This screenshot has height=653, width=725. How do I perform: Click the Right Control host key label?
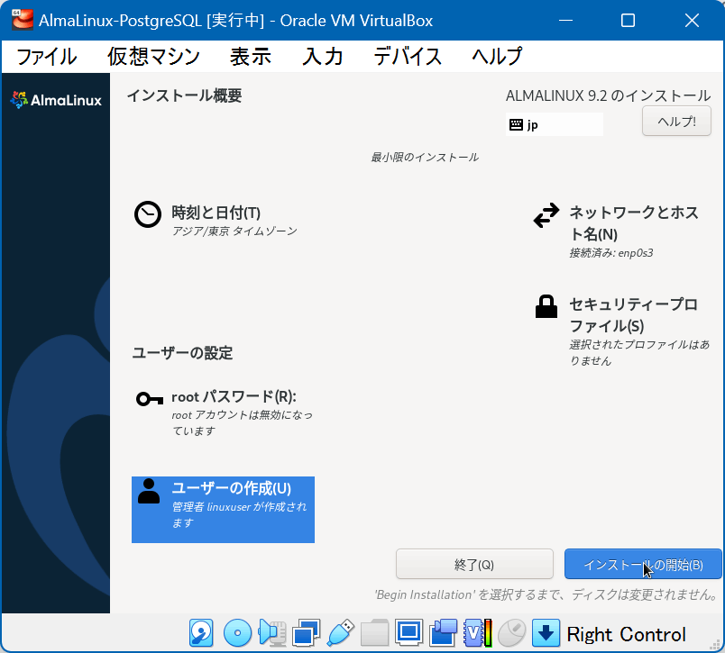pos(626,634)
